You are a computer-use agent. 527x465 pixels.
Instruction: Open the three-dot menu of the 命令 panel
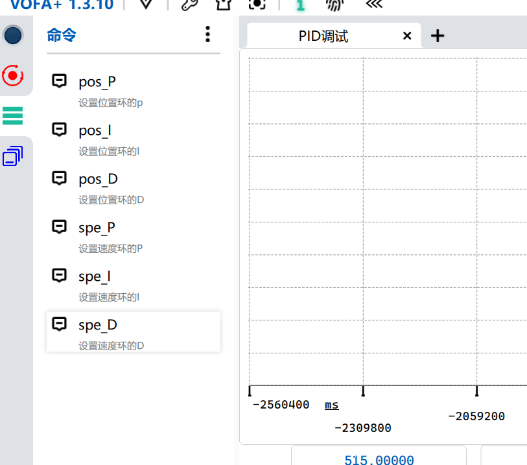click(x=207, y=34)
